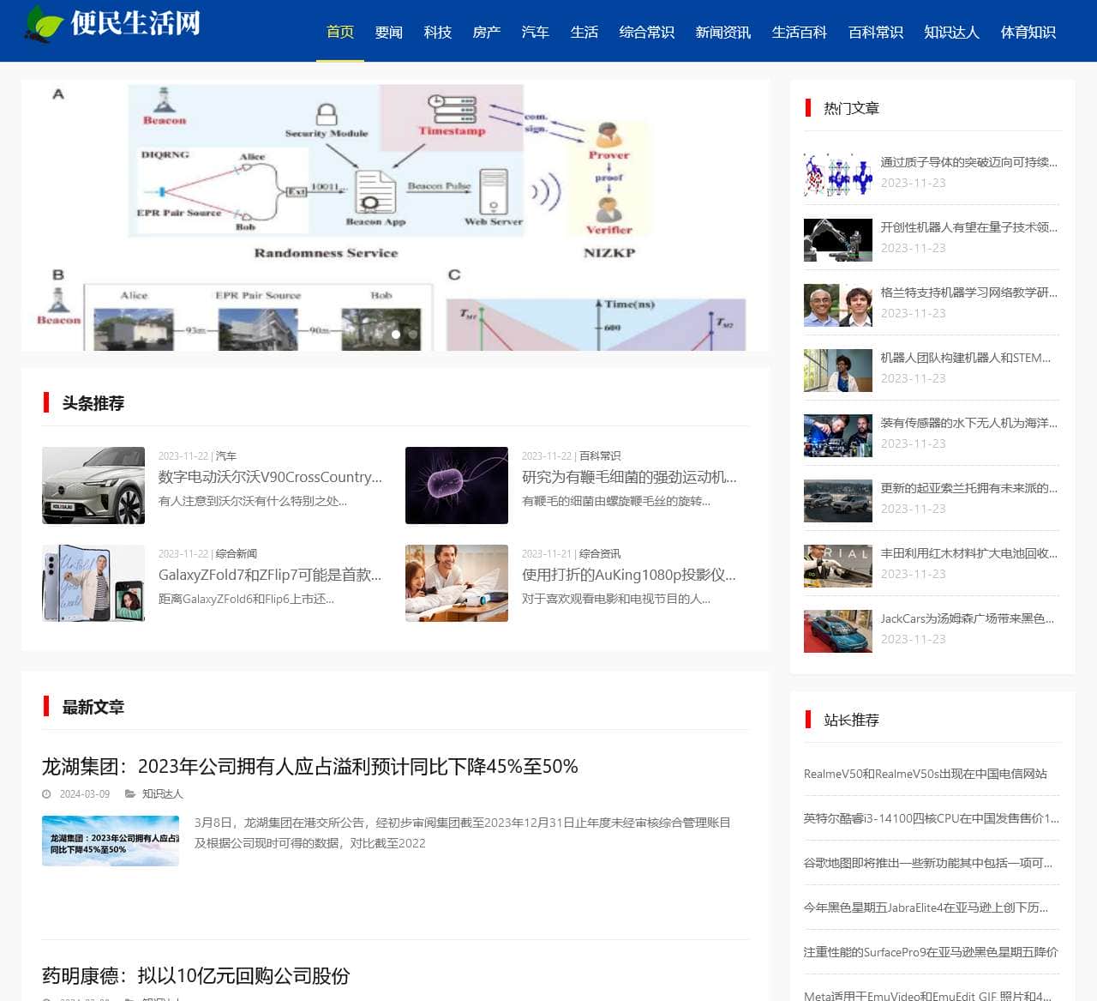Click the 综合新闻 tag on Galaxy article
The image size is (1097, 1001).
[x=237, y=554]
